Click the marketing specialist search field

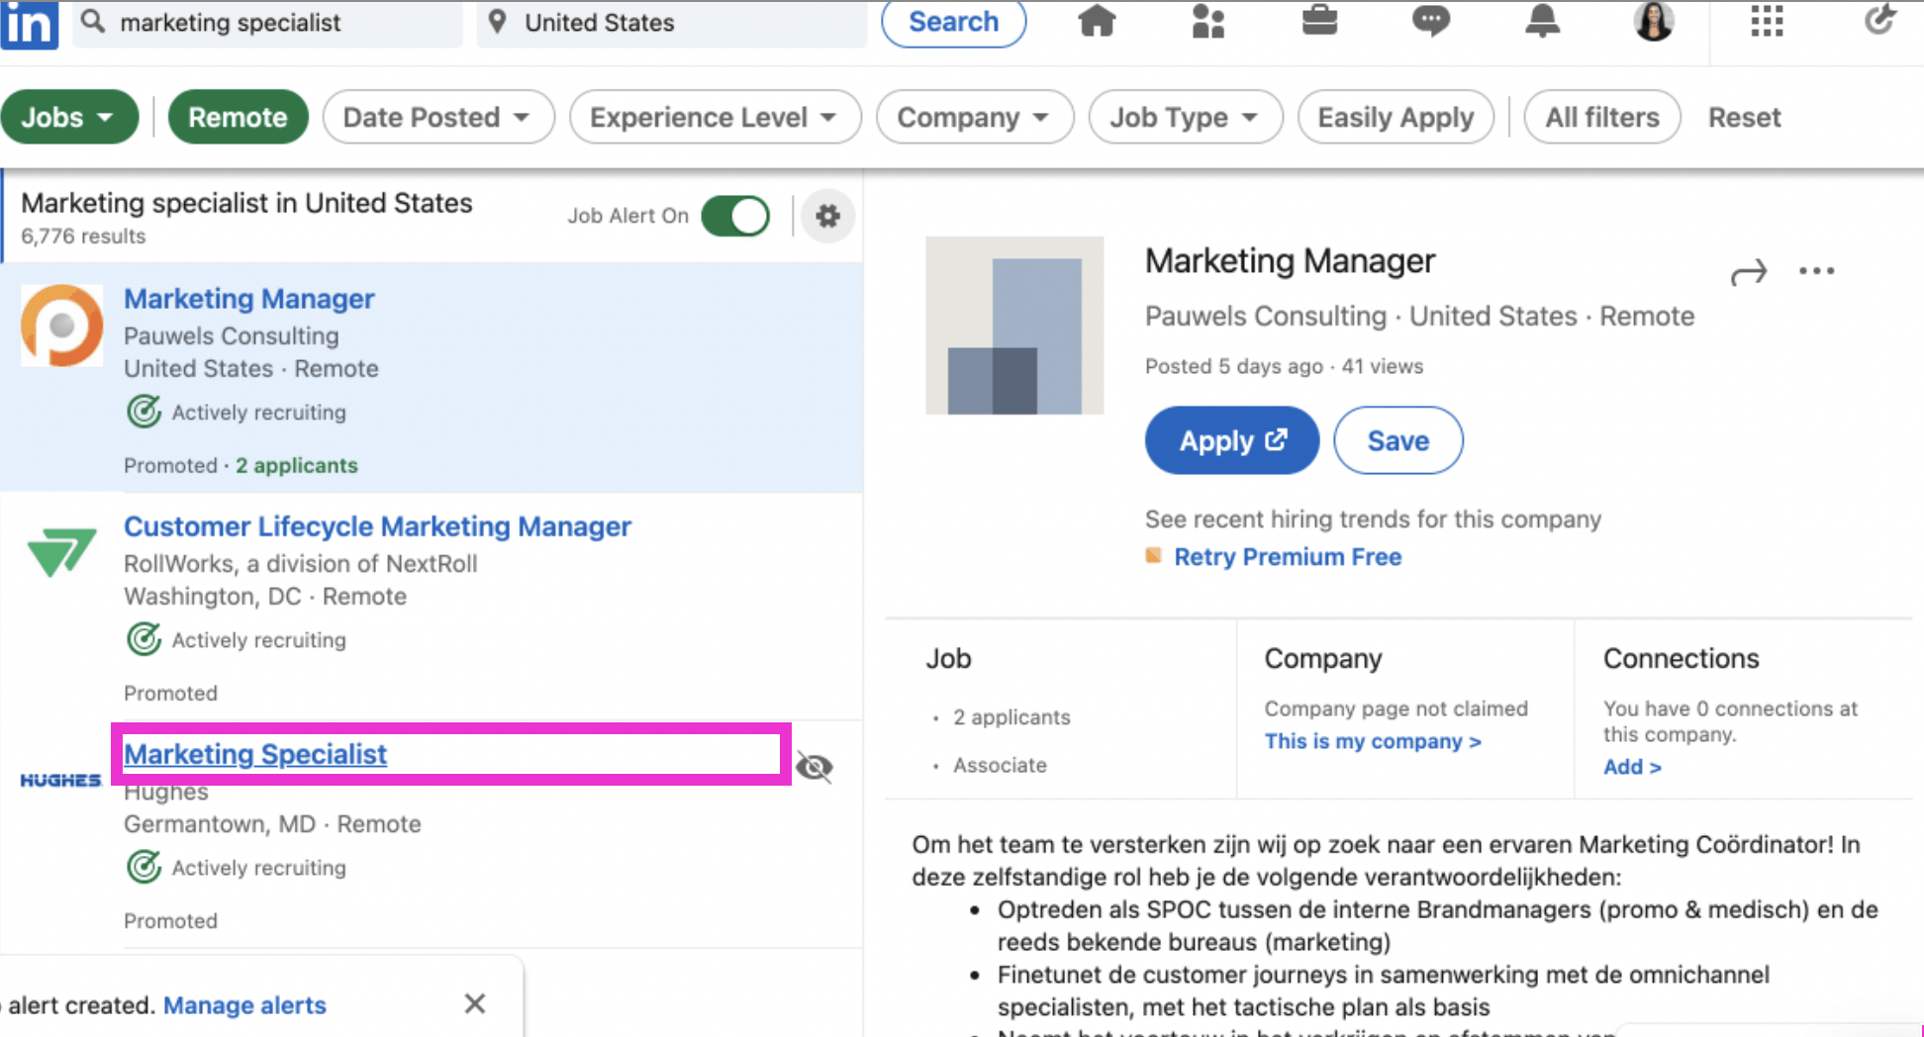[x=267, y=23]
